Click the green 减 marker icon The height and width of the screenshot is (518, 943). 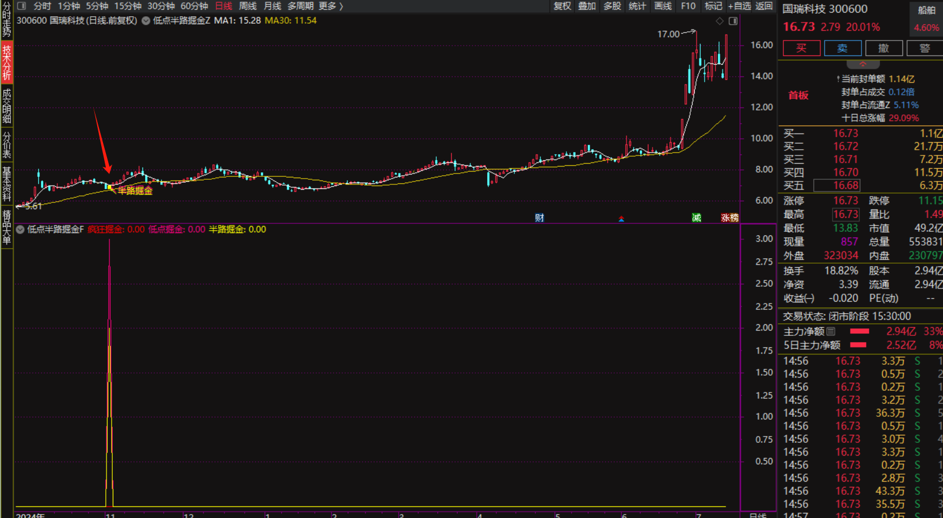coord(697,217)
